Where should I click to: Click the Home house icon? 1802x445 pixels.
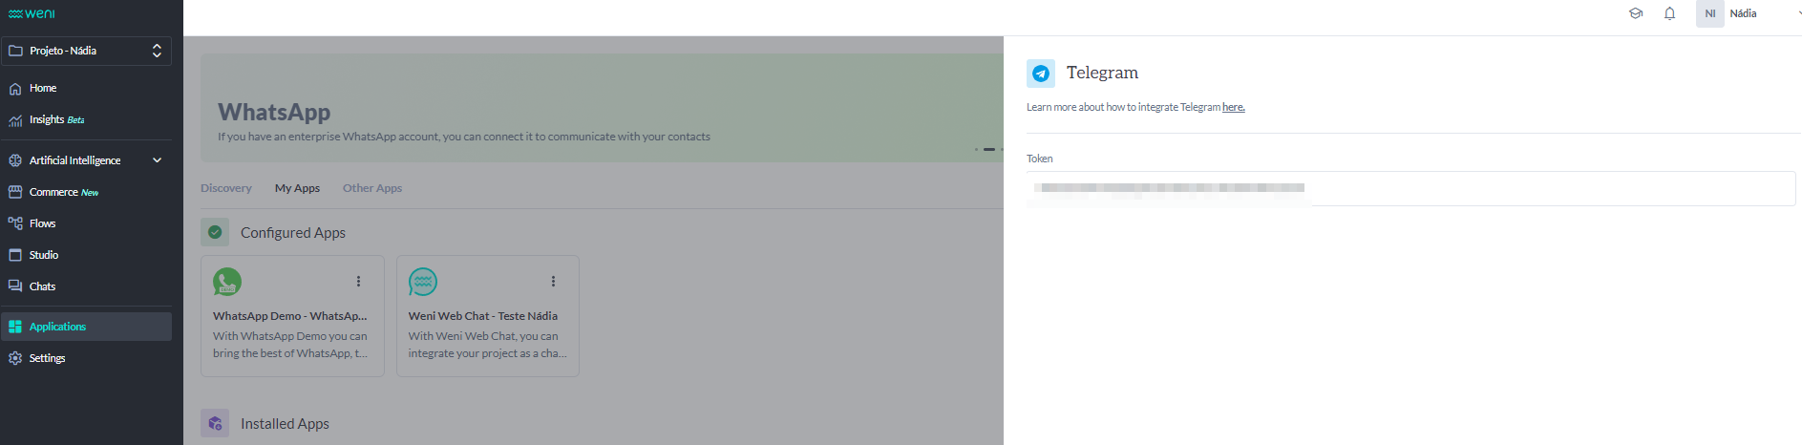tap(15, 88)
